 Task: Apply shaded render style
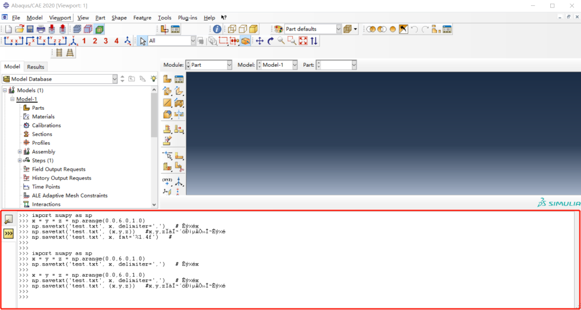pos(253,29)
